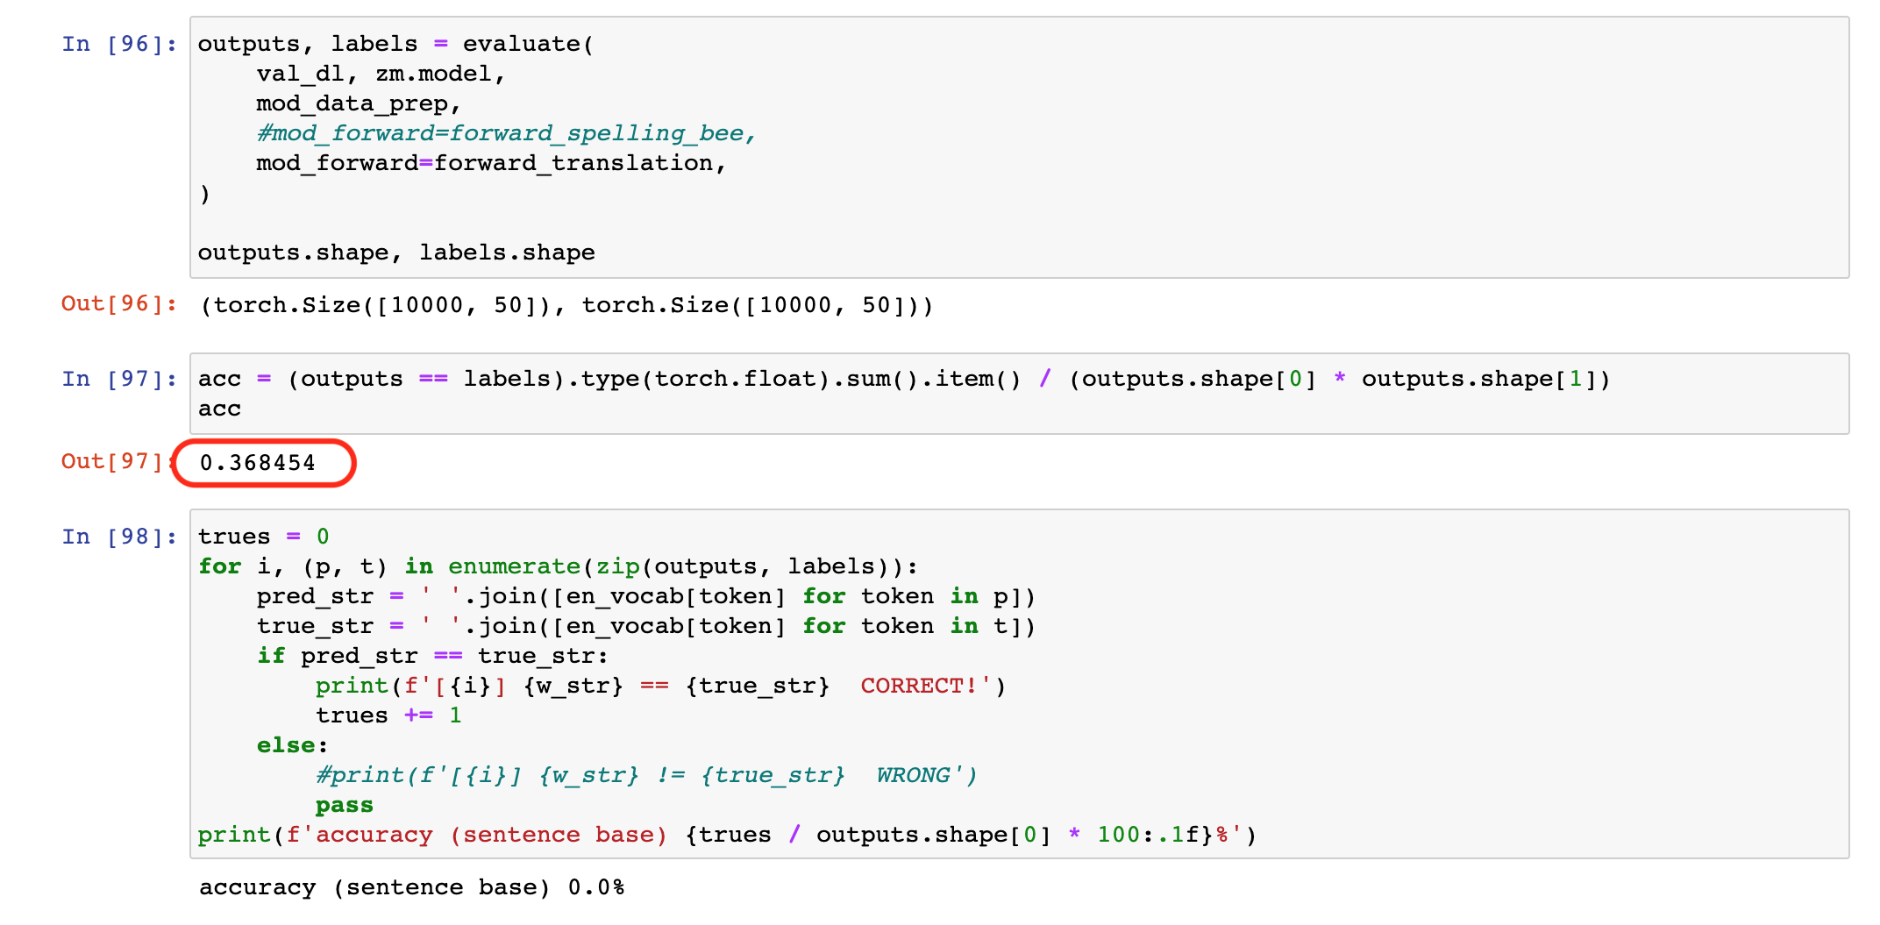Click the mod_forward=forward_translation line

[491, 163]
